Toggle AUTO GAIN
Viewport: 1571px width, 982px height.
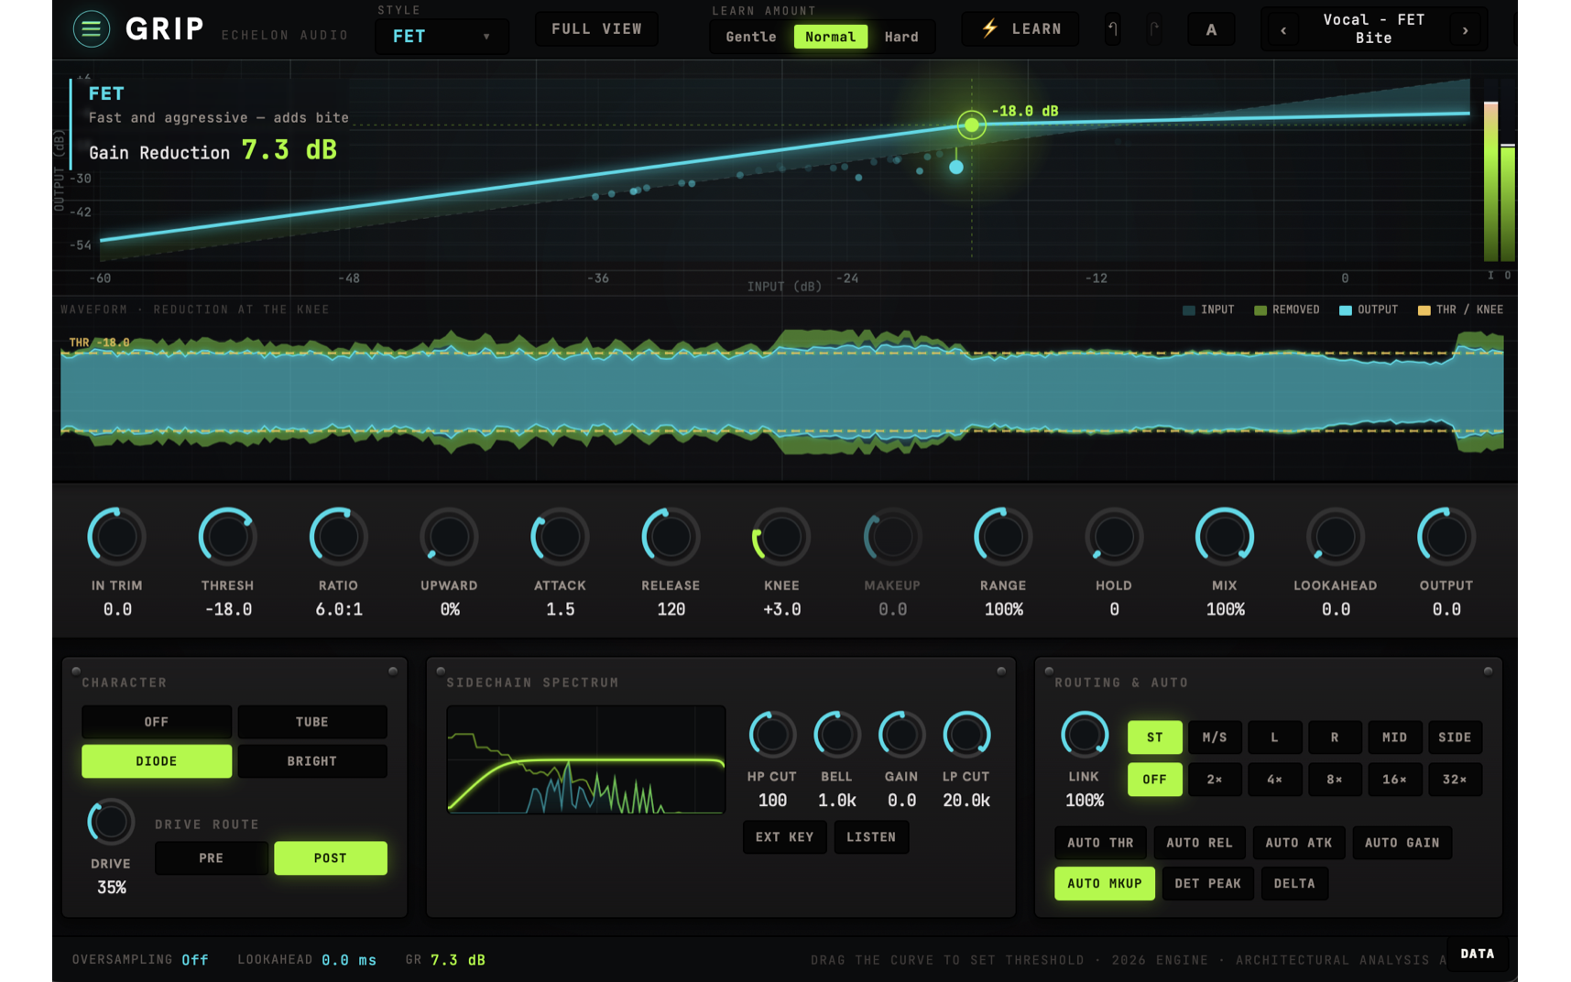[1402, 843]
